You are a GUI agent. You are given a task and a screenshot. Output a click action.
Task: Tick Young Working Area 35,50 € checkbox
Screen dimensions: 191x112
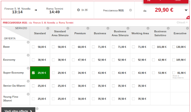[133, 99]
